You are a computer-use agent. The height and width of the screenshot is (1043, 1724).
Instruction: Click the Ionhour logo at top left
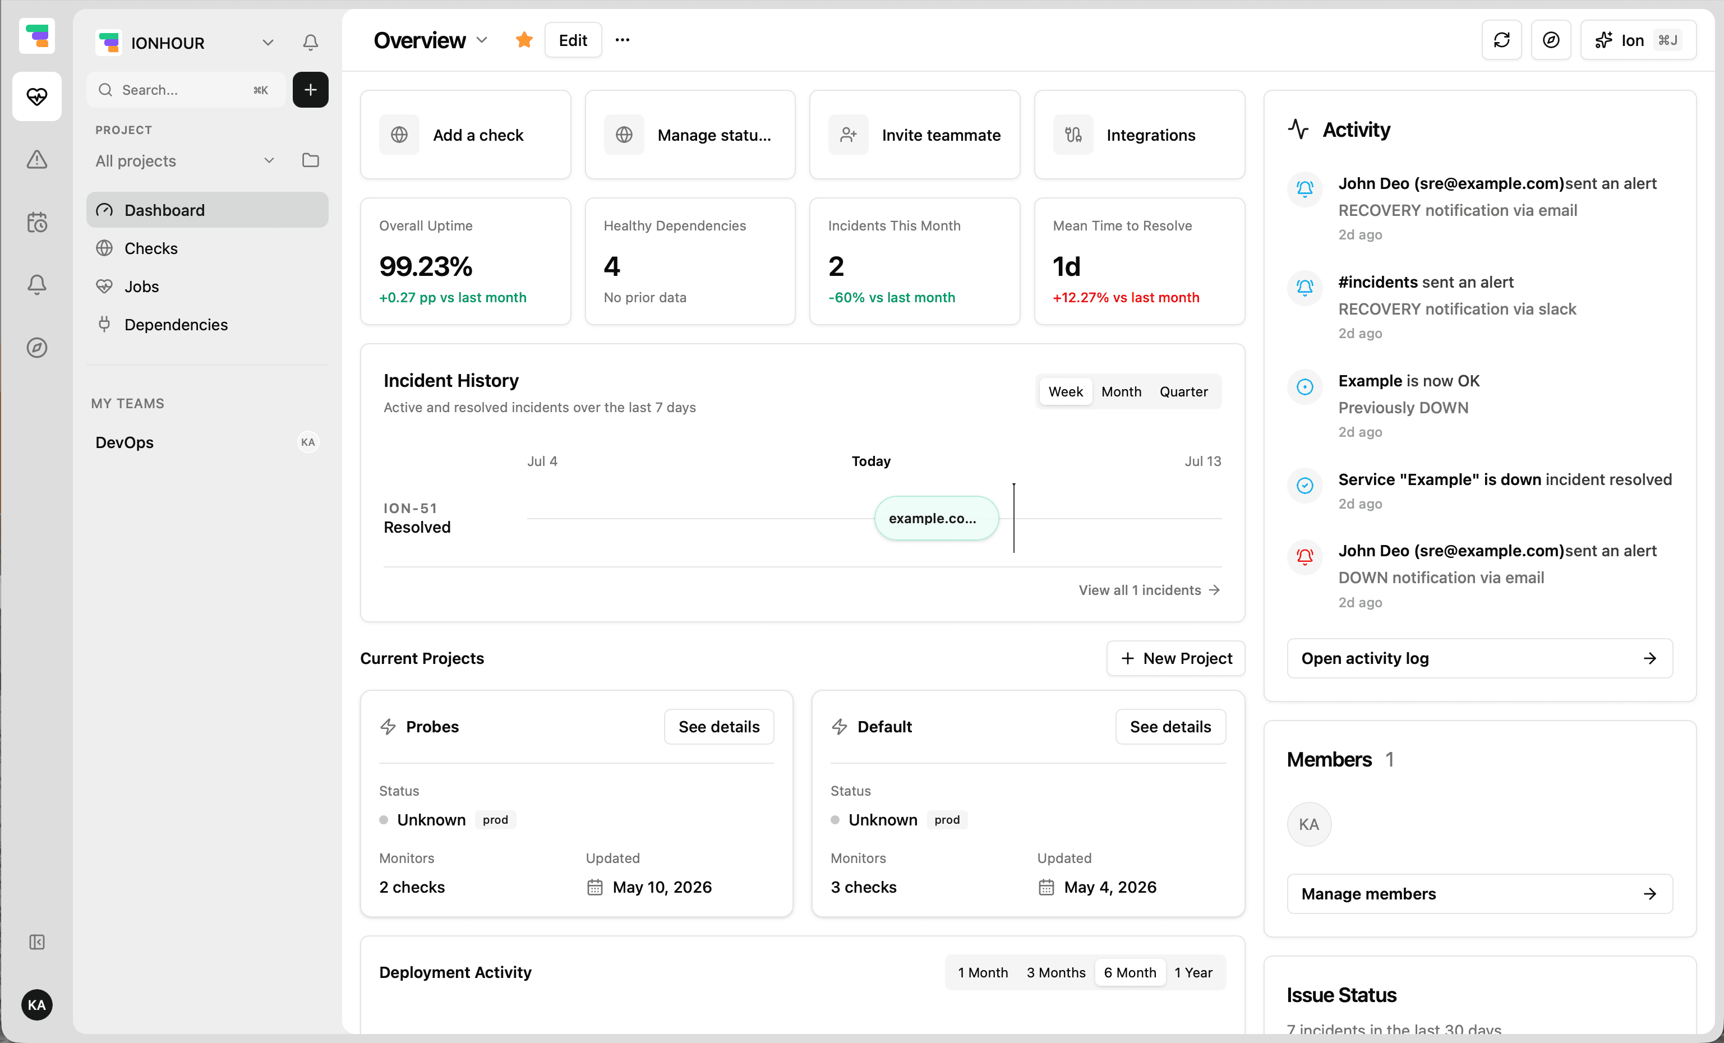click(x=37, y=36)
